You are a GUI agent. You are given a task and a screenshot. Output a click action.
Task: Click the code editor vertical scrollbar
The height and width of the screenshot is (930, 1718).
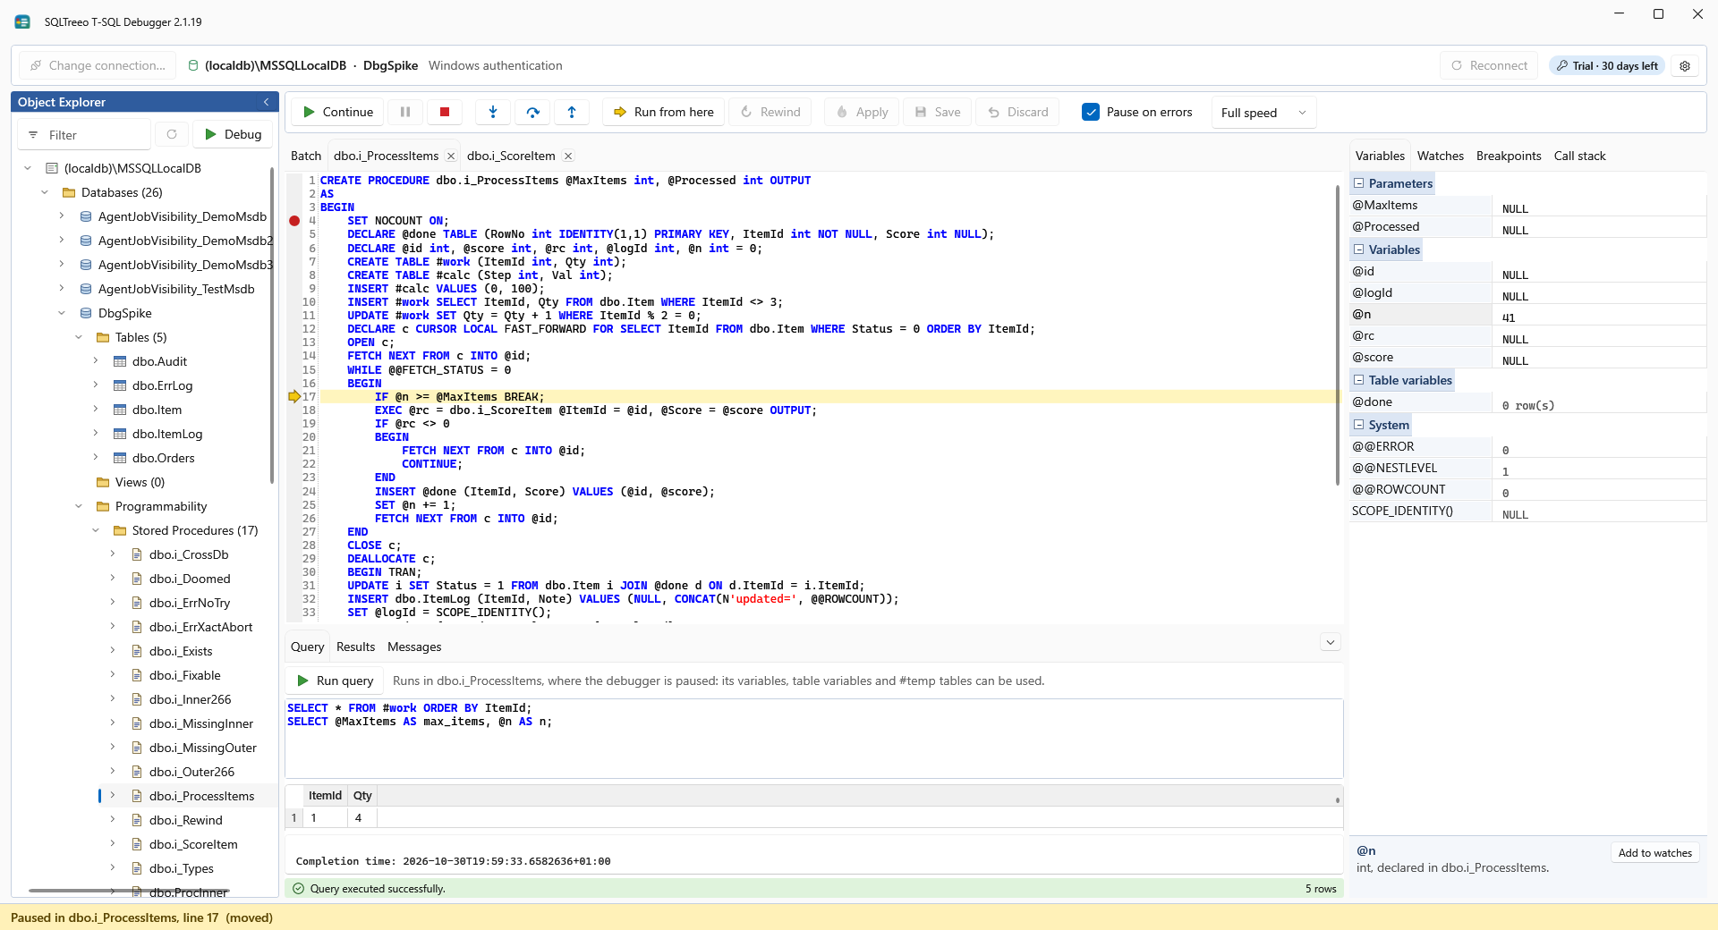(1337, 335)
